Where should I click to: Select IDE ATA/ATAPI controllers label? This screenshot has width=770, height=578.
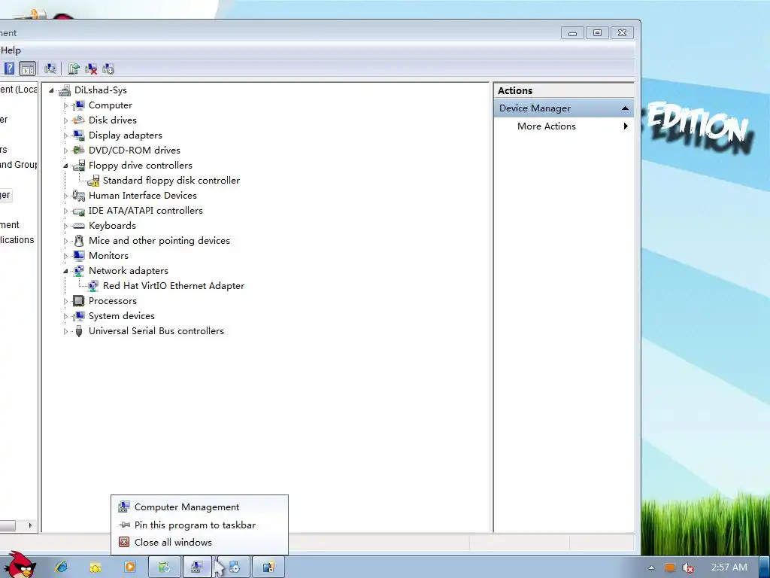pos(145,211)
